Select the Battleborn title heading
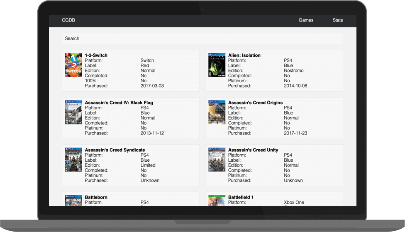This screenshot has height=232, width=405. pos(96,197)
